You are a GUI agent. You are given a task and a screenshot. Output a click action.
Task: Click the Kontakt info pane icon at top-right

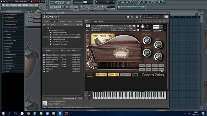click(x=166, y=17)
